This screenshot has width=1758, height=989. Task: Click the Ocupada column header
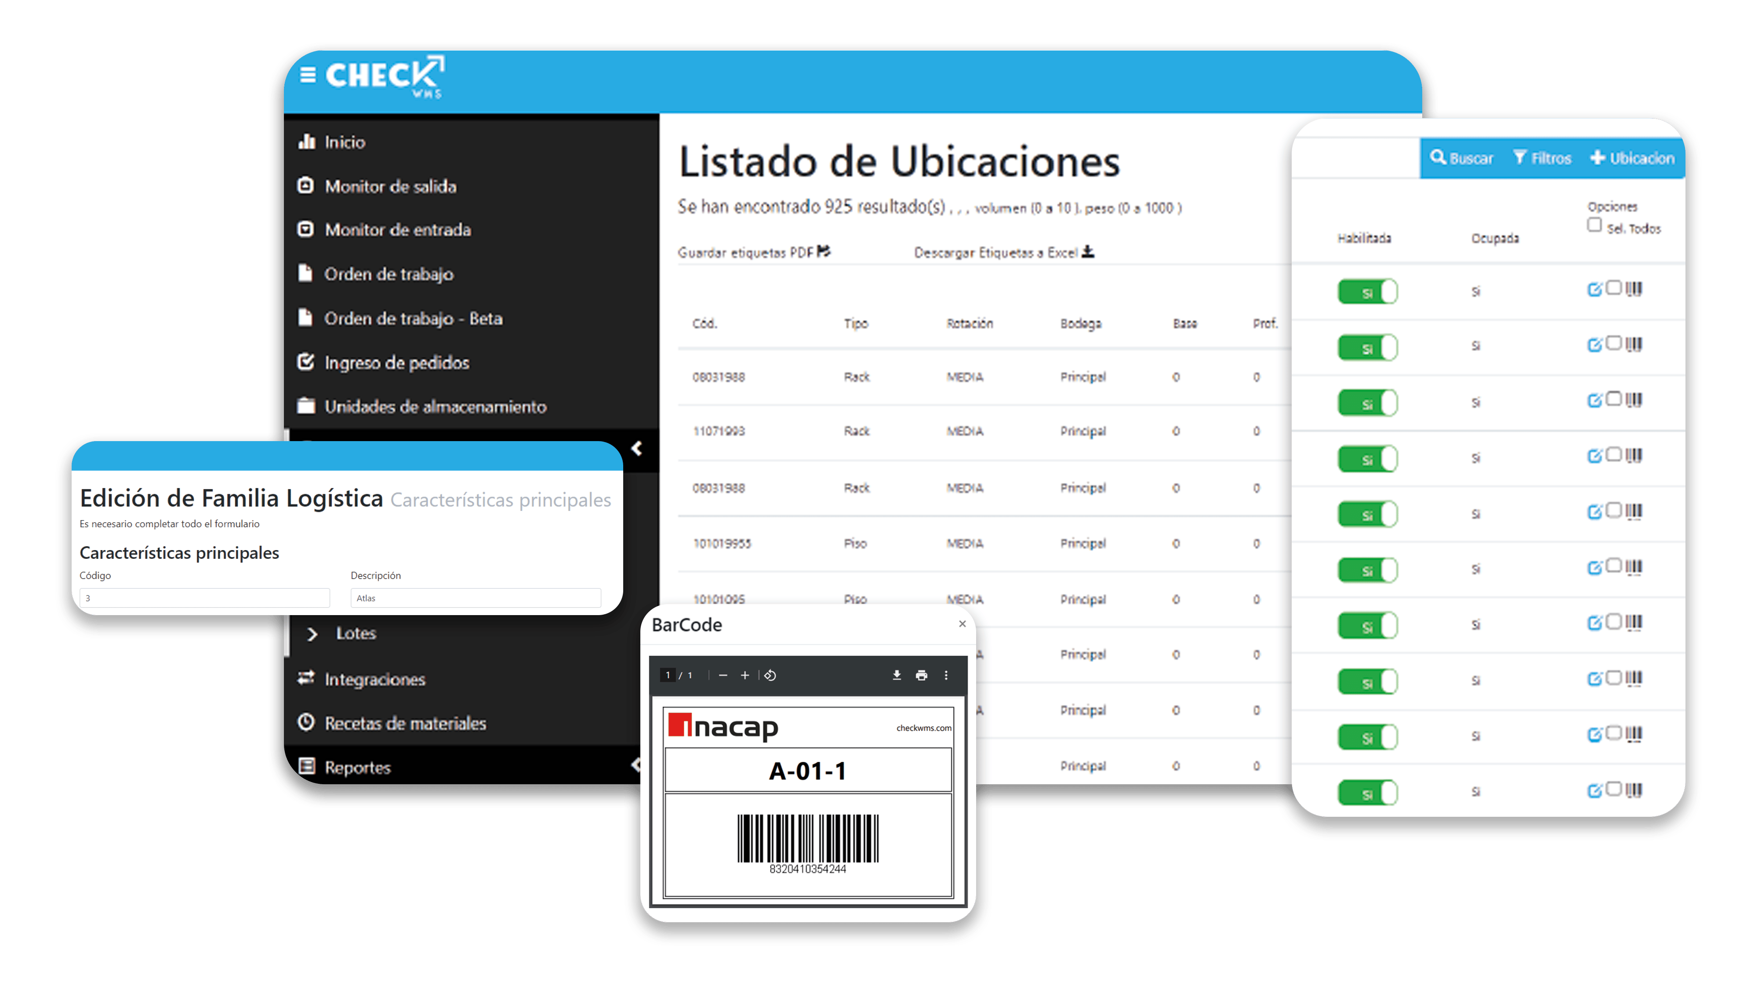click(x=1495, y=238)
